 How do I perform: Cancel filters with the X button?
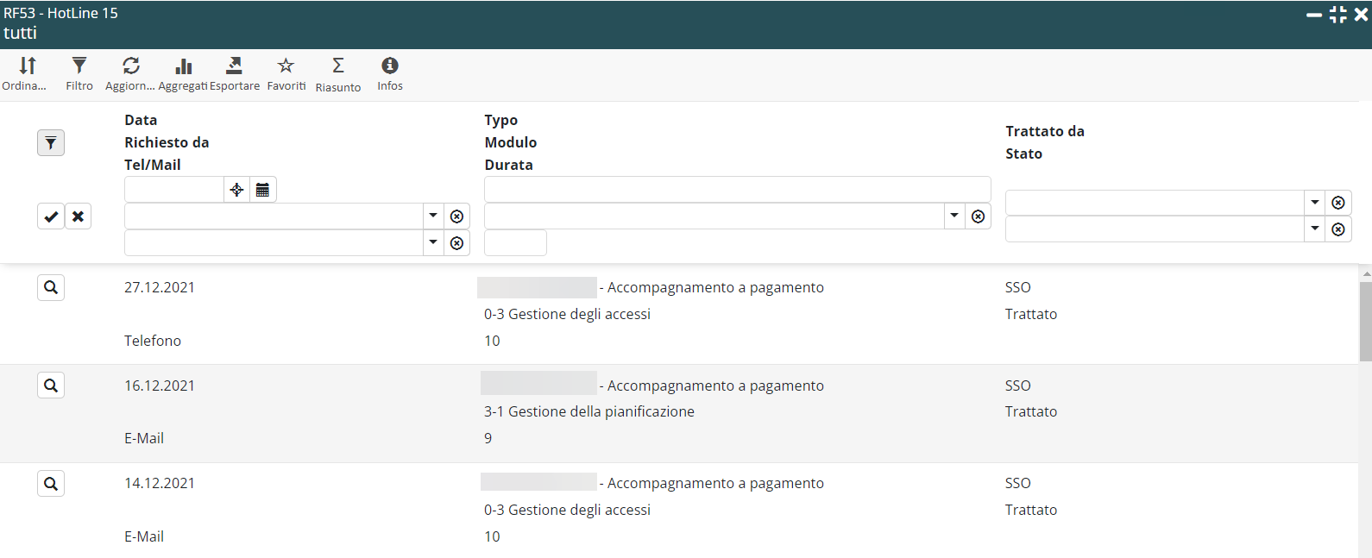tap(79, 216)
